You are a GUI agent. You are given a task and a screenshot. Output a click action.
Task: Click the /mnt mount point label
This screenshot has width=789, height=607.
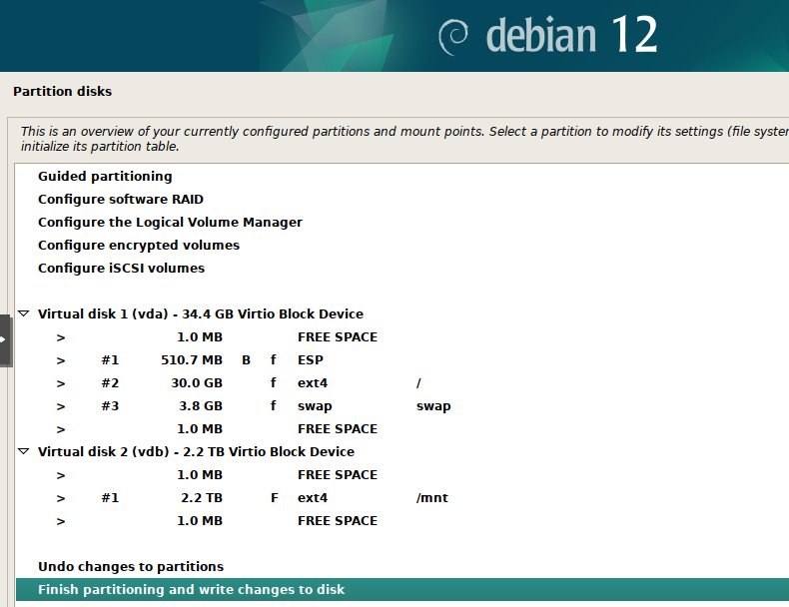[x=432, y=498]
